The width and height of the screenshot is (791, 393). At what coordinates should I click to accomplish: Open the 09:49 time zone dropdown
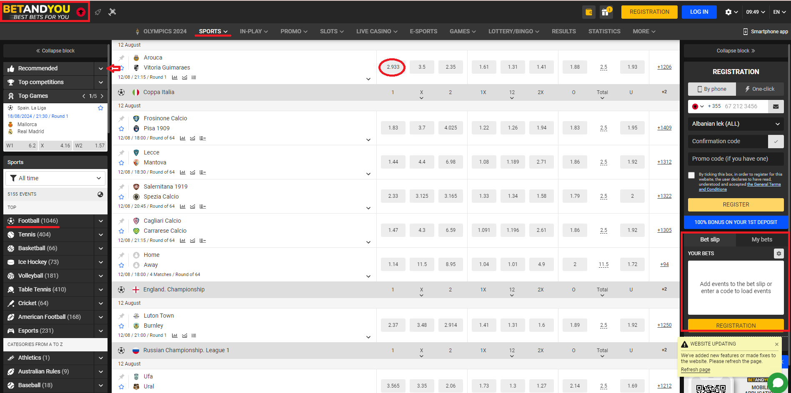756,12
